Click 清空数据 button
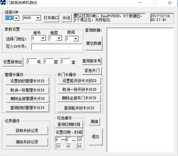The width and height of the screenshot is (178, 156). (94, 43)
